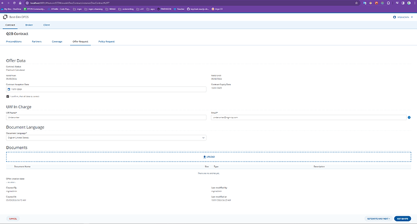
Task: Reload the page with the refresh icon
Action: [14, 3]
